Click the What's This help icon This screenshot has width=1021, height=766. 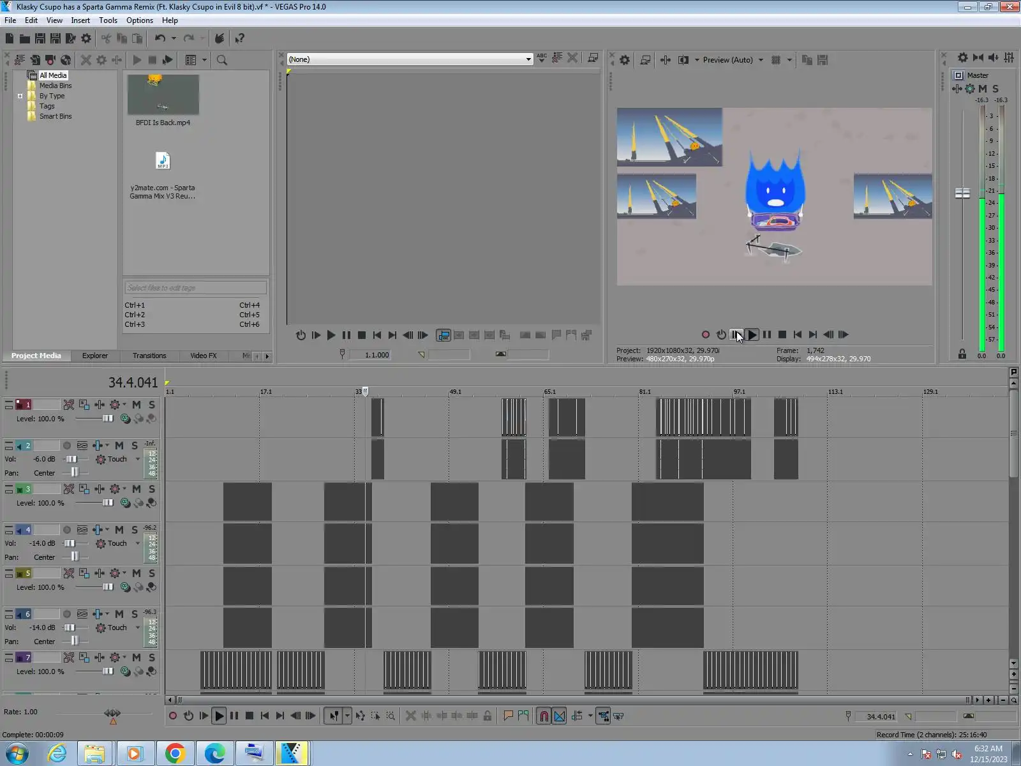pos(240,38)
